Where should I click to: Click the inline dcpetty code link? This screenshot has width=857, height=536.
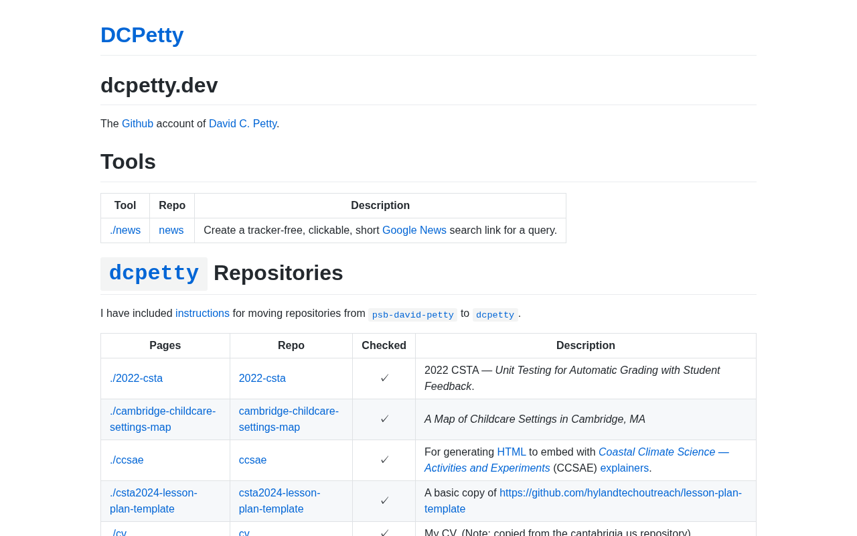pos(495,315)
